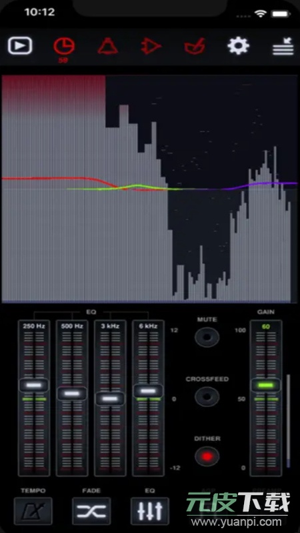This screenshot has height=533, width=300.
Task: Click the green GAIN slider handle
Action: 265,385
